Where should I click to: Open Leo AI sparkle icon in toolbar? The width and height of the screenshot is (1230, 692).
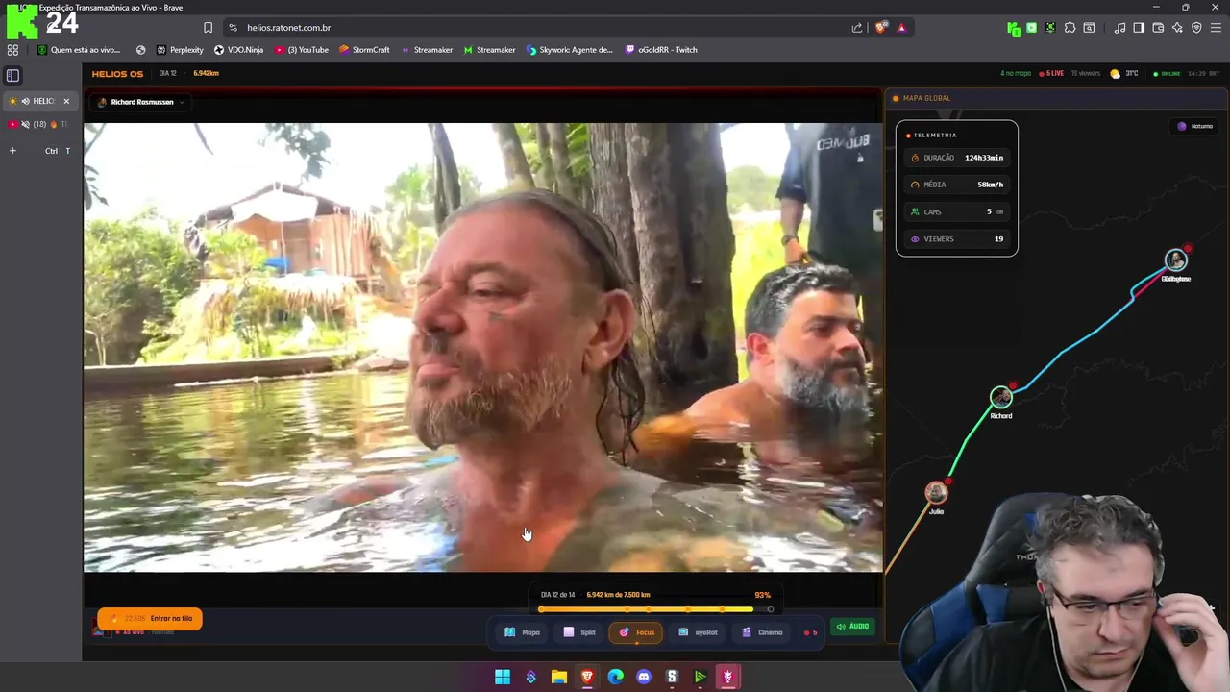1177,28
